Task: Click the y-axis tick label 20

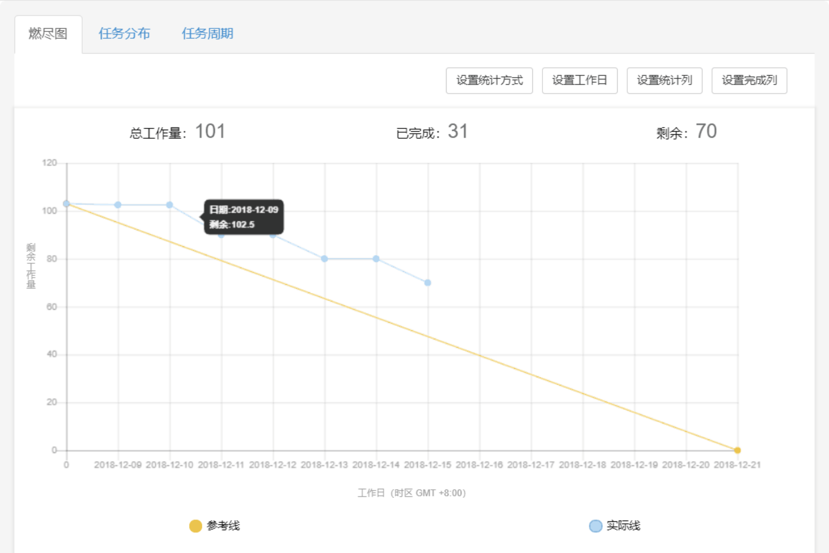Action: coord(51,403)
